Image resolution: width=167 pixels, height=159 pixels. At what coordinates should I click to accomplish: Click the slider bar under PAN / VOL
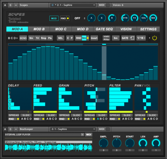tap(146, 112)
